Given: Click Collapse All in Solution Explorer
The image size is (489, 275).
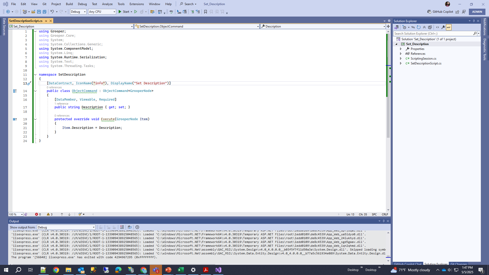Looking at the screenshot, I should (x=424, y=27).
